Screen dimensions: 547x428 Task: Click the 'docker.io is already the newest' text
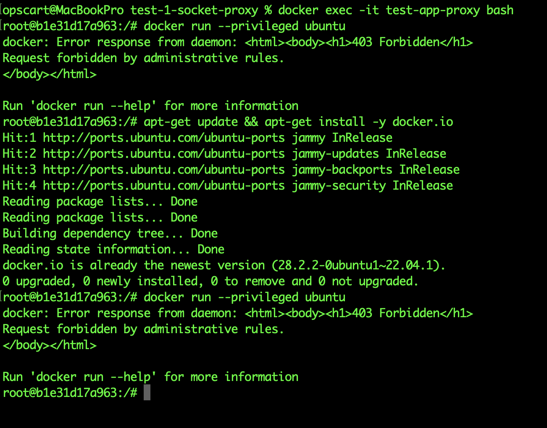(x=134, y=265)
